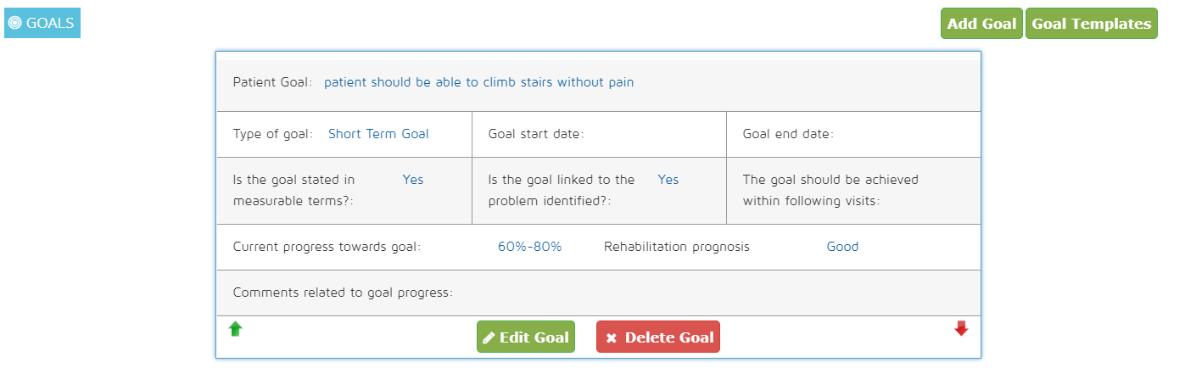The height and width of the screenshot is (379, 1185).
Task: Click the X icon on Delete Goal
Action: point(611,337)
